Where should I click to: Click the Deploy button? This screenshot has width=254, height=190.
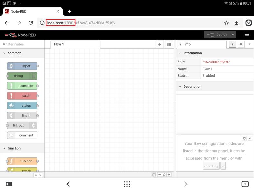[x=217, y=35]
